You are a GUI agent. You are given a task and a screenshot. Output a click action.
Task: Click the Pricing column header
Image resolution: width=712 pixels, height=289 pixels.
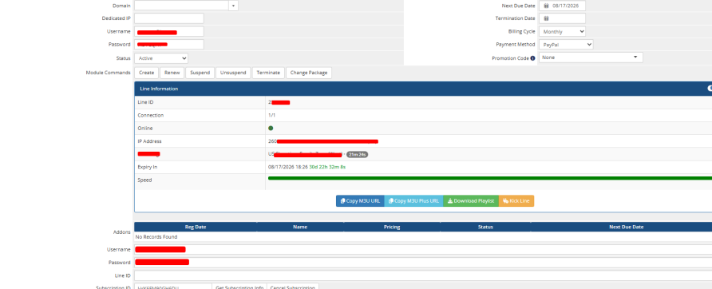click(392, 227)
